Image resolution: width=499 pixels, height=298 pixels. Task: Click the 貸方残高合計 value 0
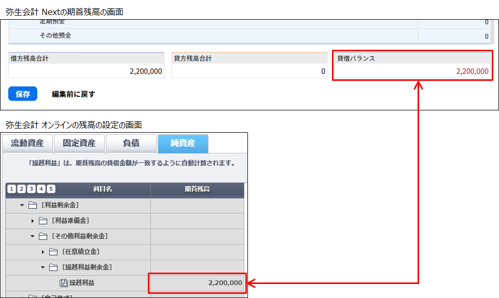pyautogui.click(x=323, y=71)
